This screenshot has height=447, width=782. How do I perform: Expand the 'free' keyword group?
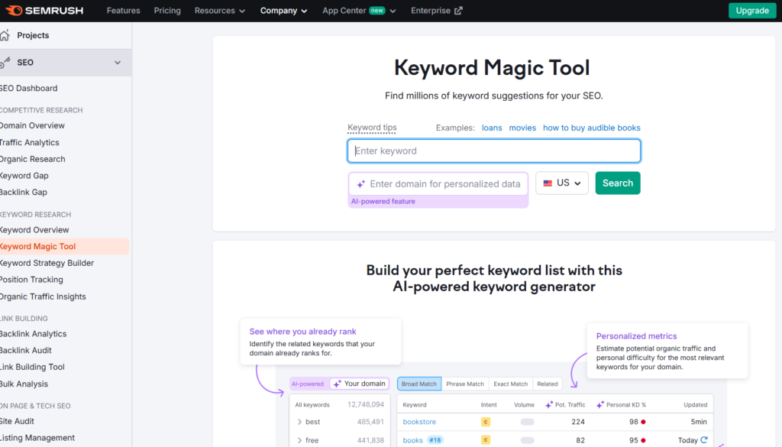point(299,440)
